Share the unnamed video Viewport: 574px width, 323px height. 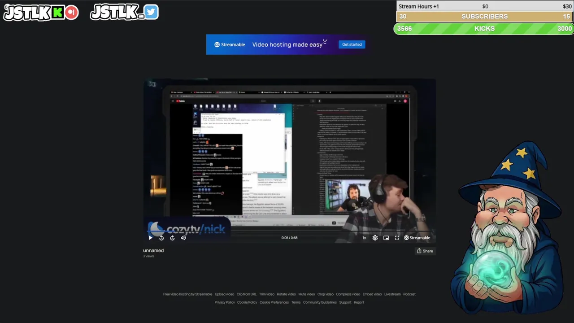pos(425,251)
